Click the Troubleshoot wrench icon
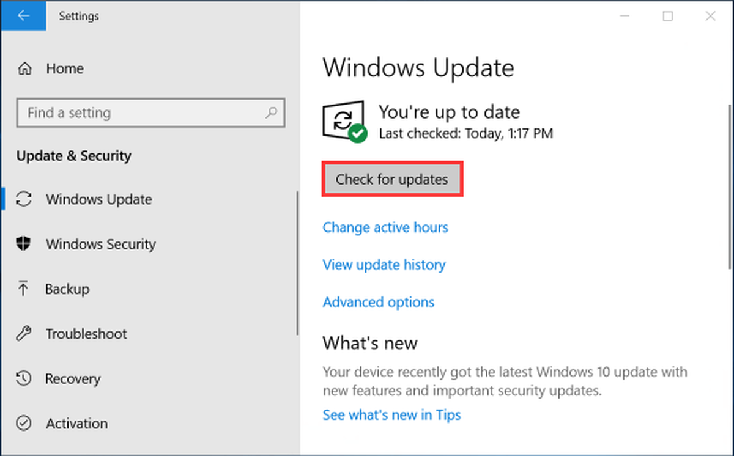The height and width of the screenshot is (456, 734). click(24, 334)
